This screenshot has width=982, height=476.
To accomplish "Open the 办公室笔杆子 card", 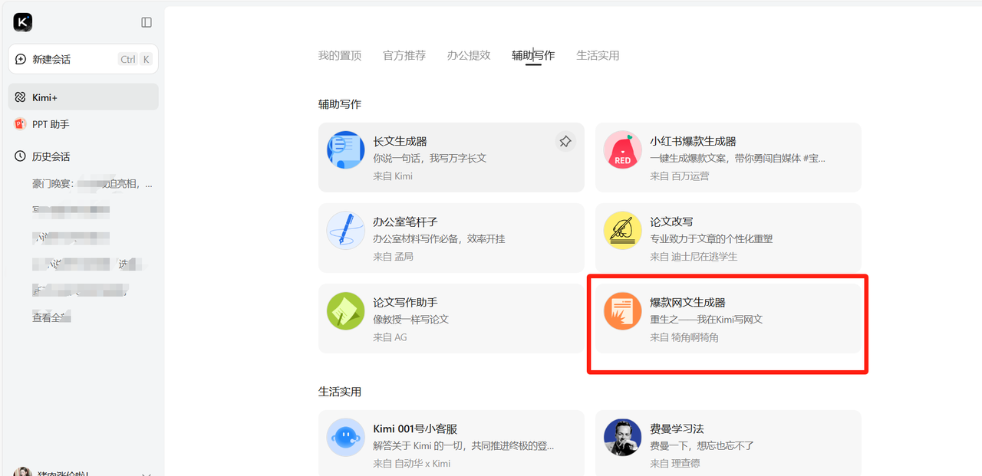I will click(x=451, y=238).
